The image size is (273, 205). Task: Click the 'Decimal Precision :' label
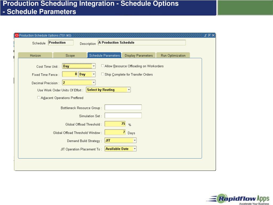point(45,83)
